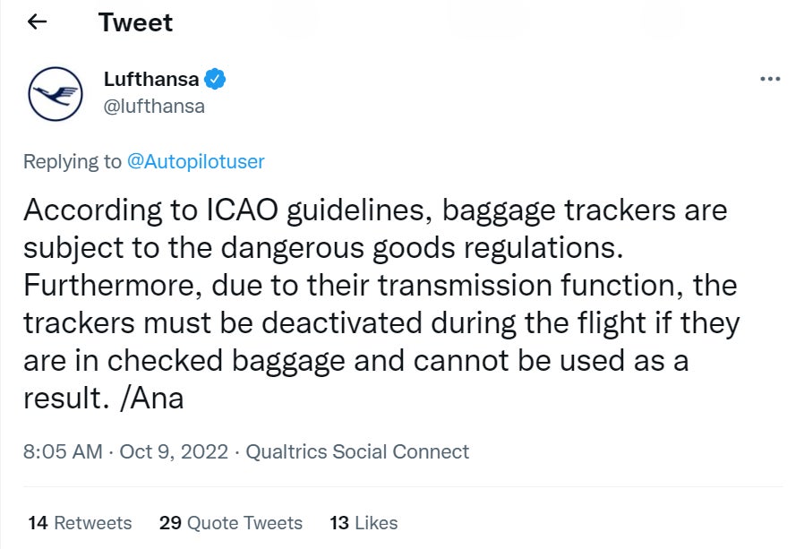Click the 8:05 AM timestamp

click(x=63, y=451)
